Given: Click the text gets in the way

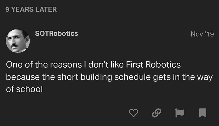Looking at the screenshot, I should click(x=183, y=77).
